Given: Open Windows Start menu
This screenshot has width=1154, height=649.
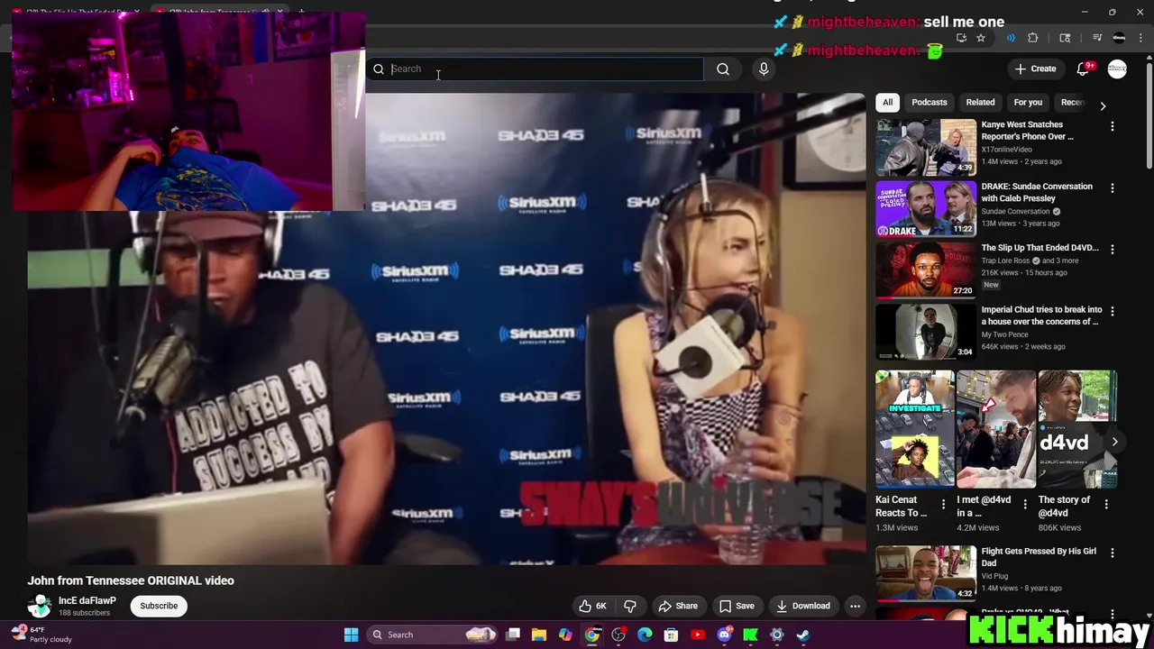Looking at the screenshot, I should pyautogui.click(x=352, y=635).
